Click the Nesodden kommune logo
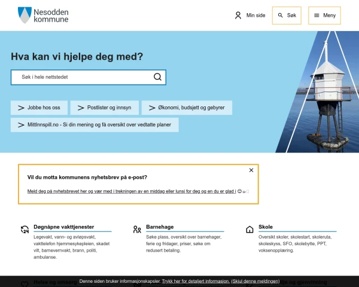Screen dimensions: 359x287 pos(43,16)
